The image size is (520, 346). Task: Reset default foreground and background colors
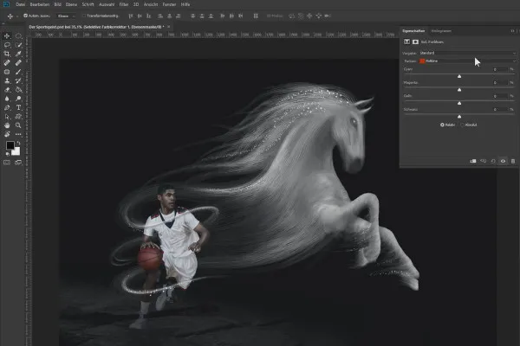[7, 154]
